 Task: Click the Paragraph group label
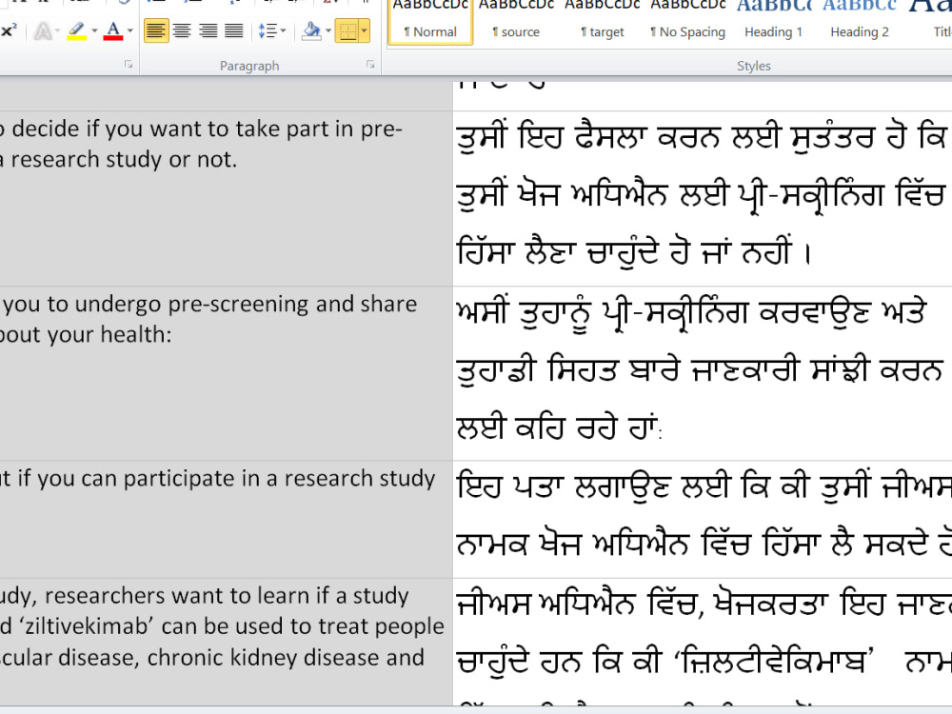(249, 66)
